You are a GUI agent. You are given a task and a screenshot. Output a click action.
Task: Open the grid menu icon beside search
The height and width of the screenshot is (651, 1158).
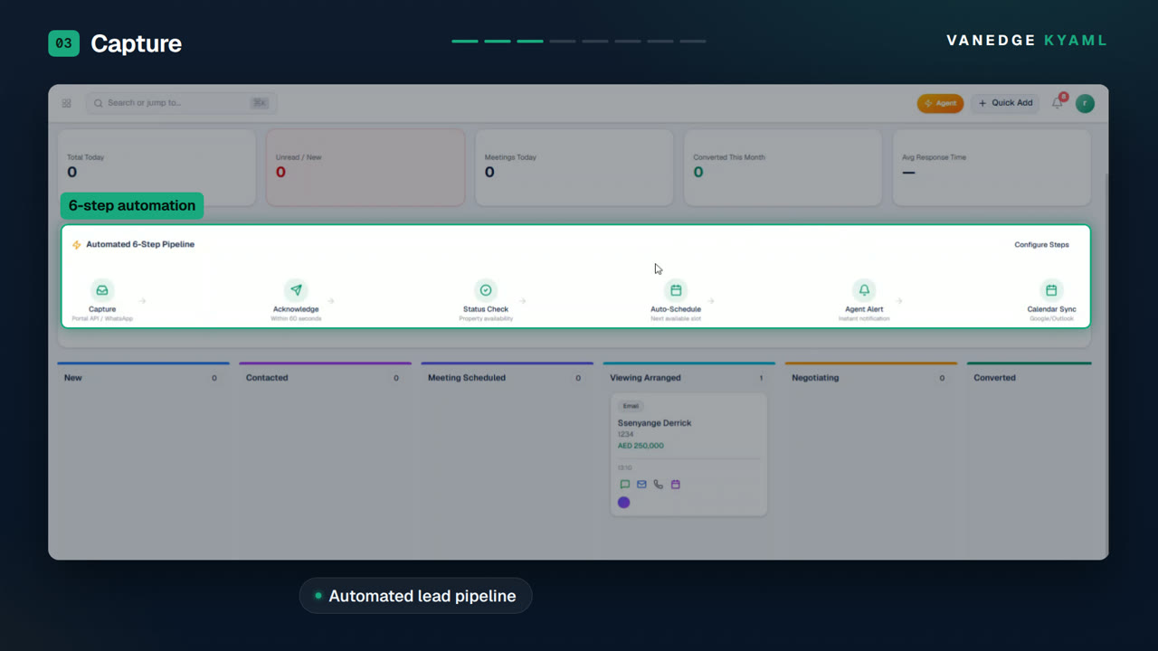pos(66,103)
